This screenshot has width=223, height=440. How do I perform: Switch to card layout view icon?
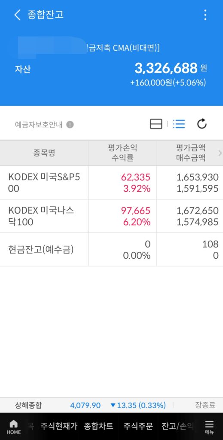pos(156,124)
